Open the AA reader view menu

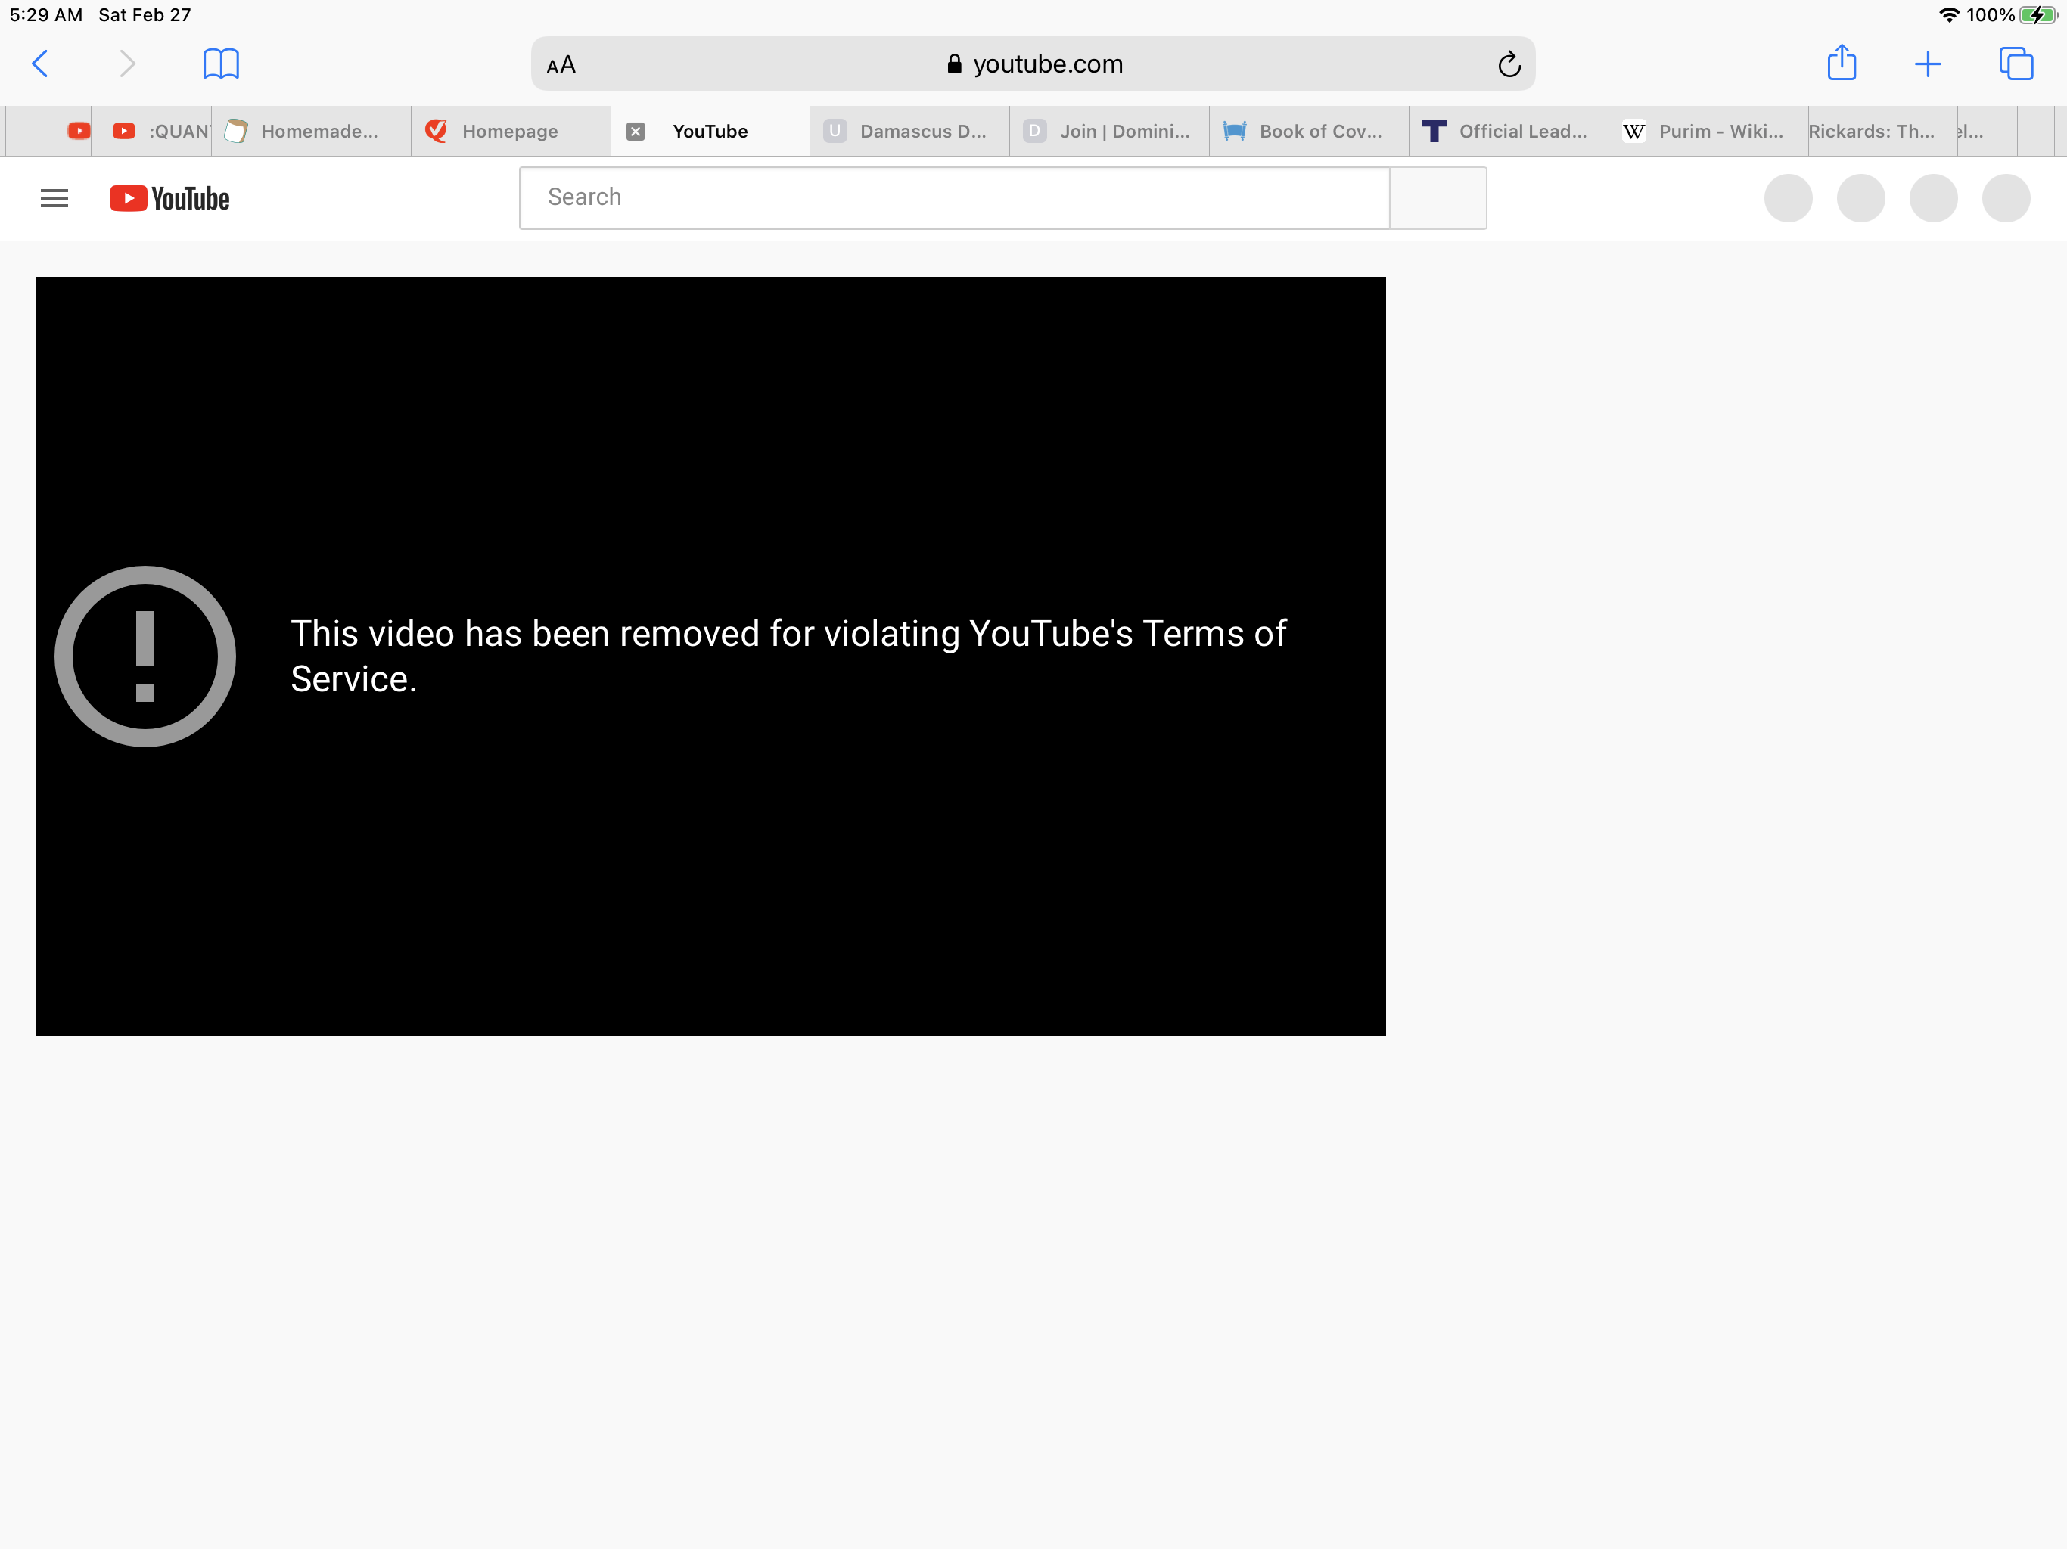point(561,65)
